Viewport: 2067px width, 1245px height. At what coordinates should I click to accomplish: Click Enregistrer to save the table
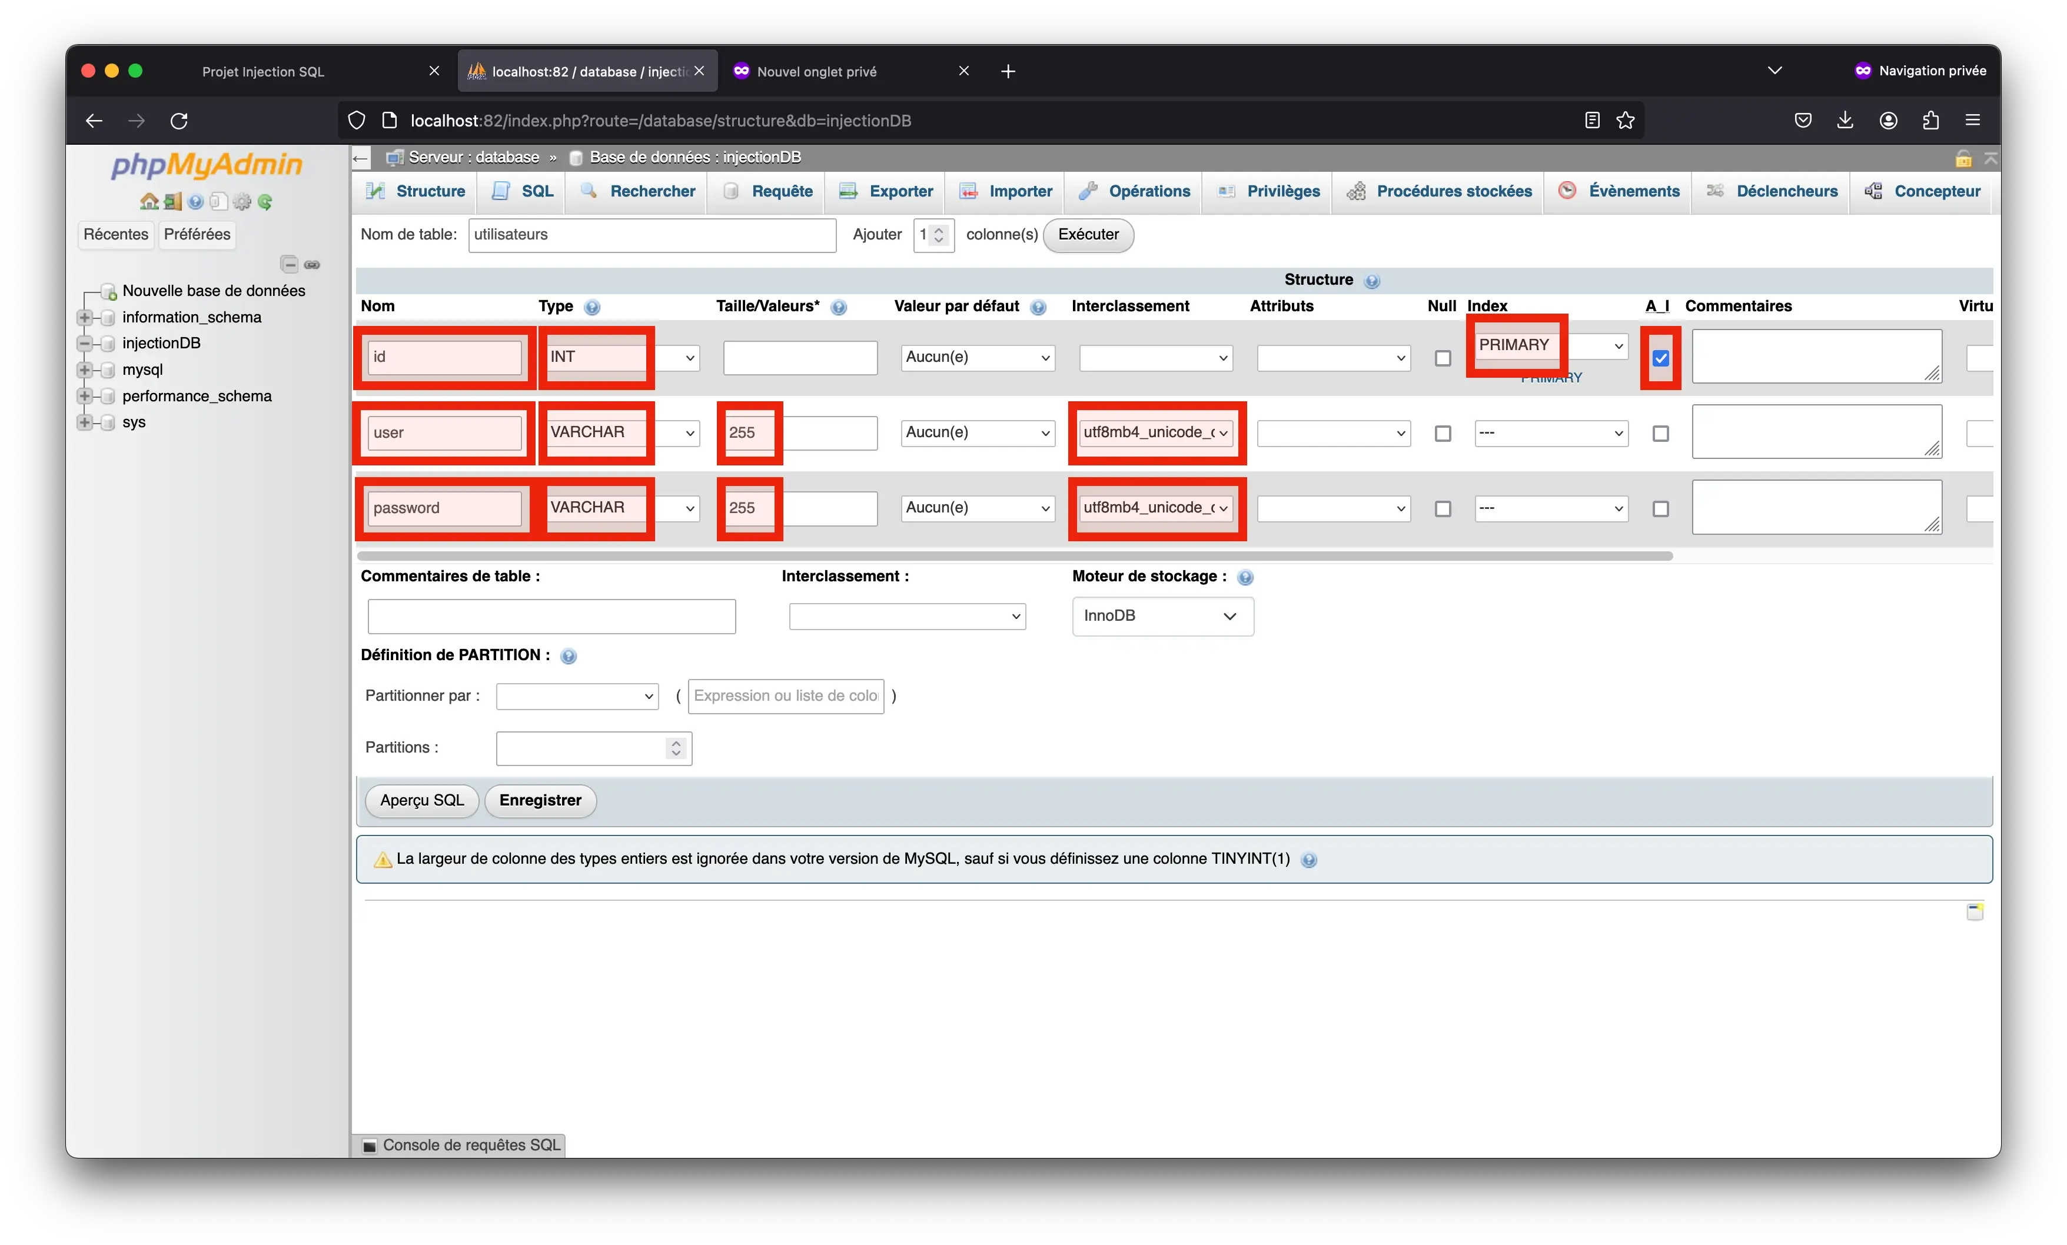pyautogui.click(x=540, y=801)
